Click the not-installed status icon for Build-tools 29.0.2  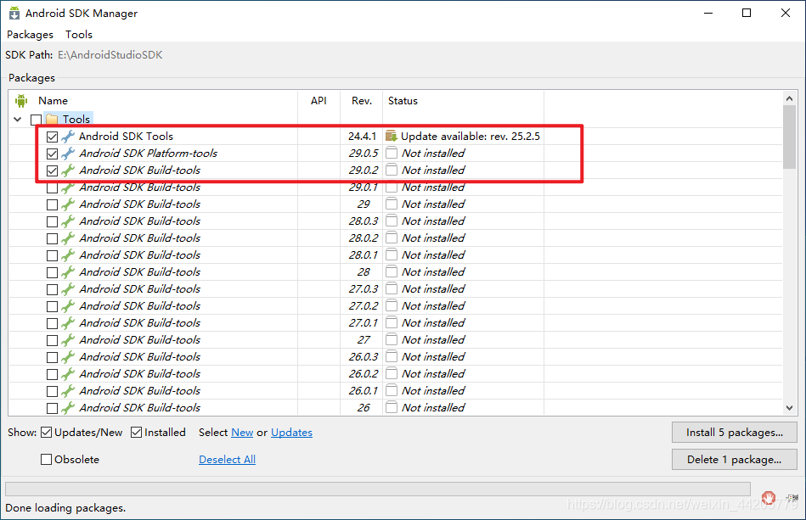(x=392, y=170)
